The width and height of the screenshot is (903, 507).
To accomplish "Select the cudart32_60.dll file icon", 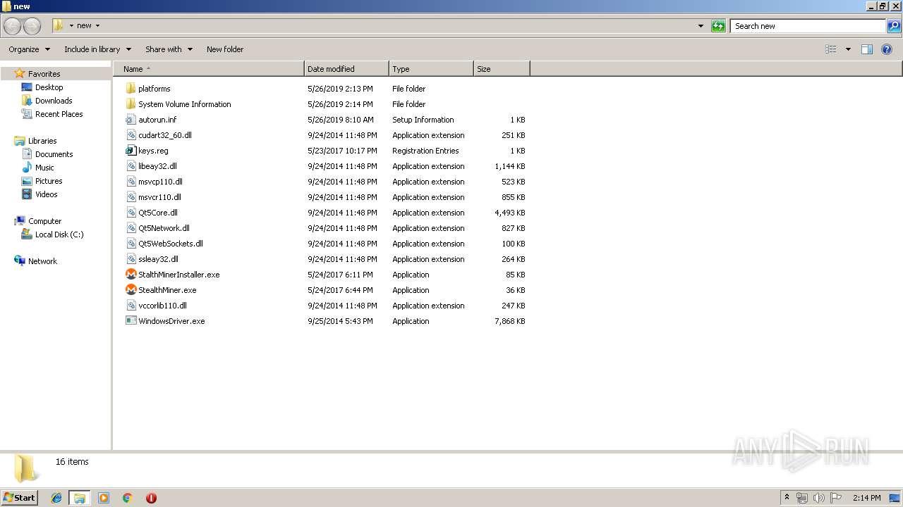I will point(131,135).
